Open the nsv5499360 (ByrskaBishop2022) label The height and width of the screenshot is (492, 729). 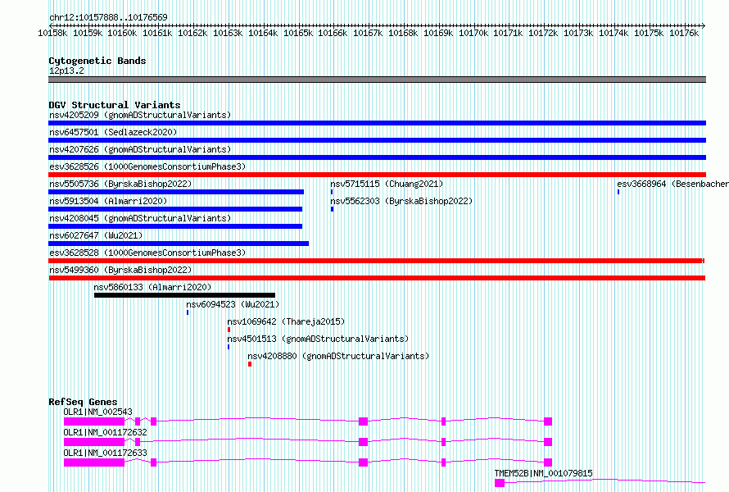(120, 270)
